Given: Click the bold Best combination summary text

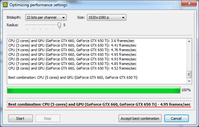Looking at the screenshot, I should (x=99, y=104).
